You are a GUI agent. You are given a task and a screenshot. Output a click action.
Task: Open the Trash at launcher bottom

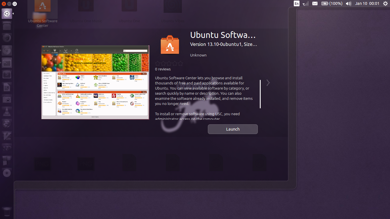(x=7, y=212)
